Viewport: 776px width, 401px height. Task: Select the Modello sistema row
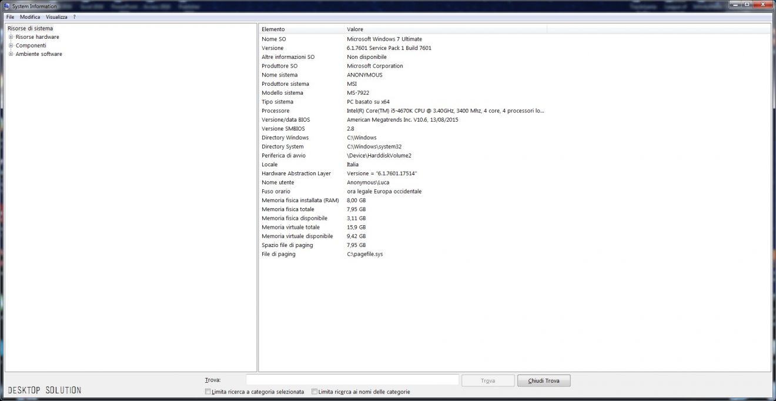pos(403,93)
